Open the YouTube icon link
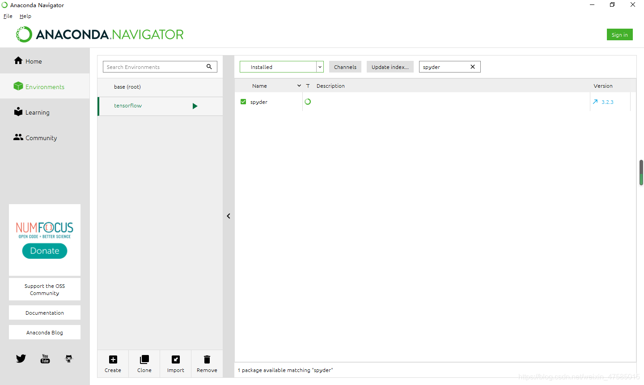The image size is (644, 385). pos(45,359)
